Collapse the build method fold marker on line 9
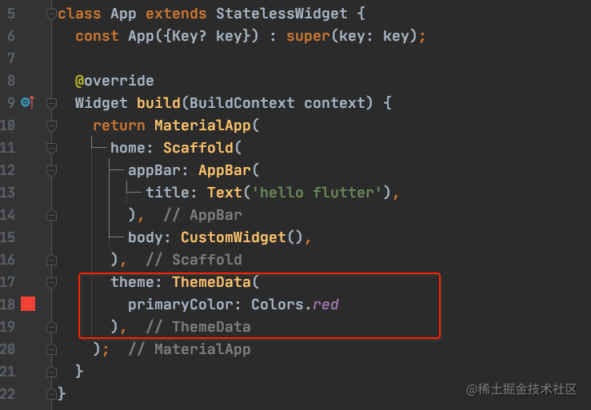The height and width of the screenshot is (410, 591). click(x=51, y=103)
